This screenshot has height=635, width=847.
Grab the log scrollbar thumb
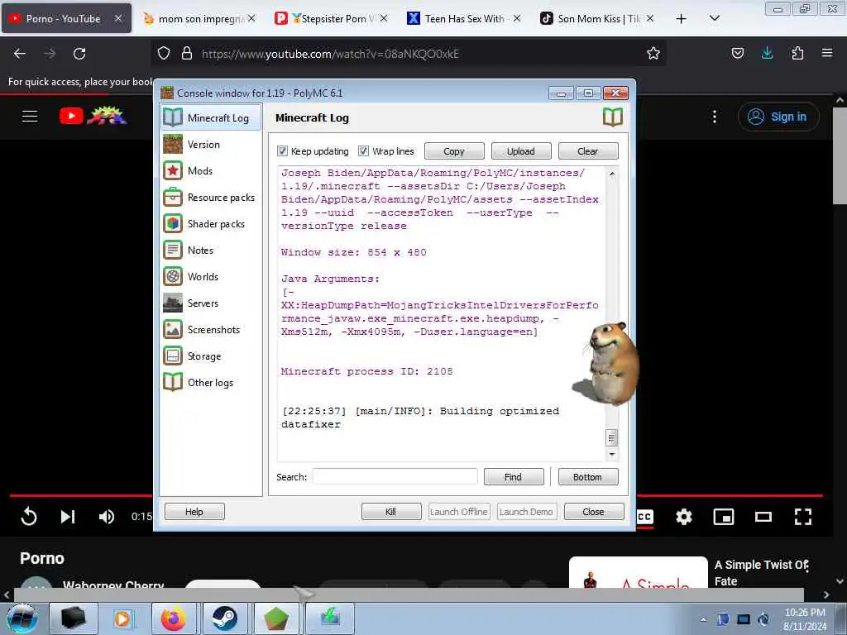pos(611,437)
